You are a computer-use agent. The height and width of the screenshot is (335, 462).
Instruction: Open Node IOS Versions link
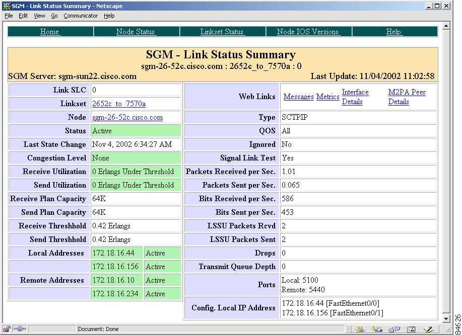pyautogui.click(x=308, y=32)
